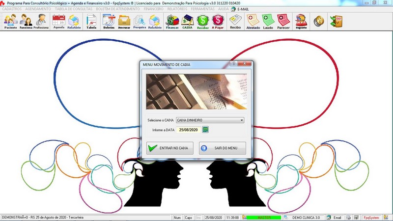Click the dialog help question mark button

tap(234, 63)
